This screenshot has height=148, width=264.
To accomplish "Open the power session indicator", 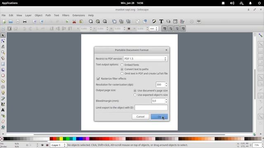I will pos(259,3).
